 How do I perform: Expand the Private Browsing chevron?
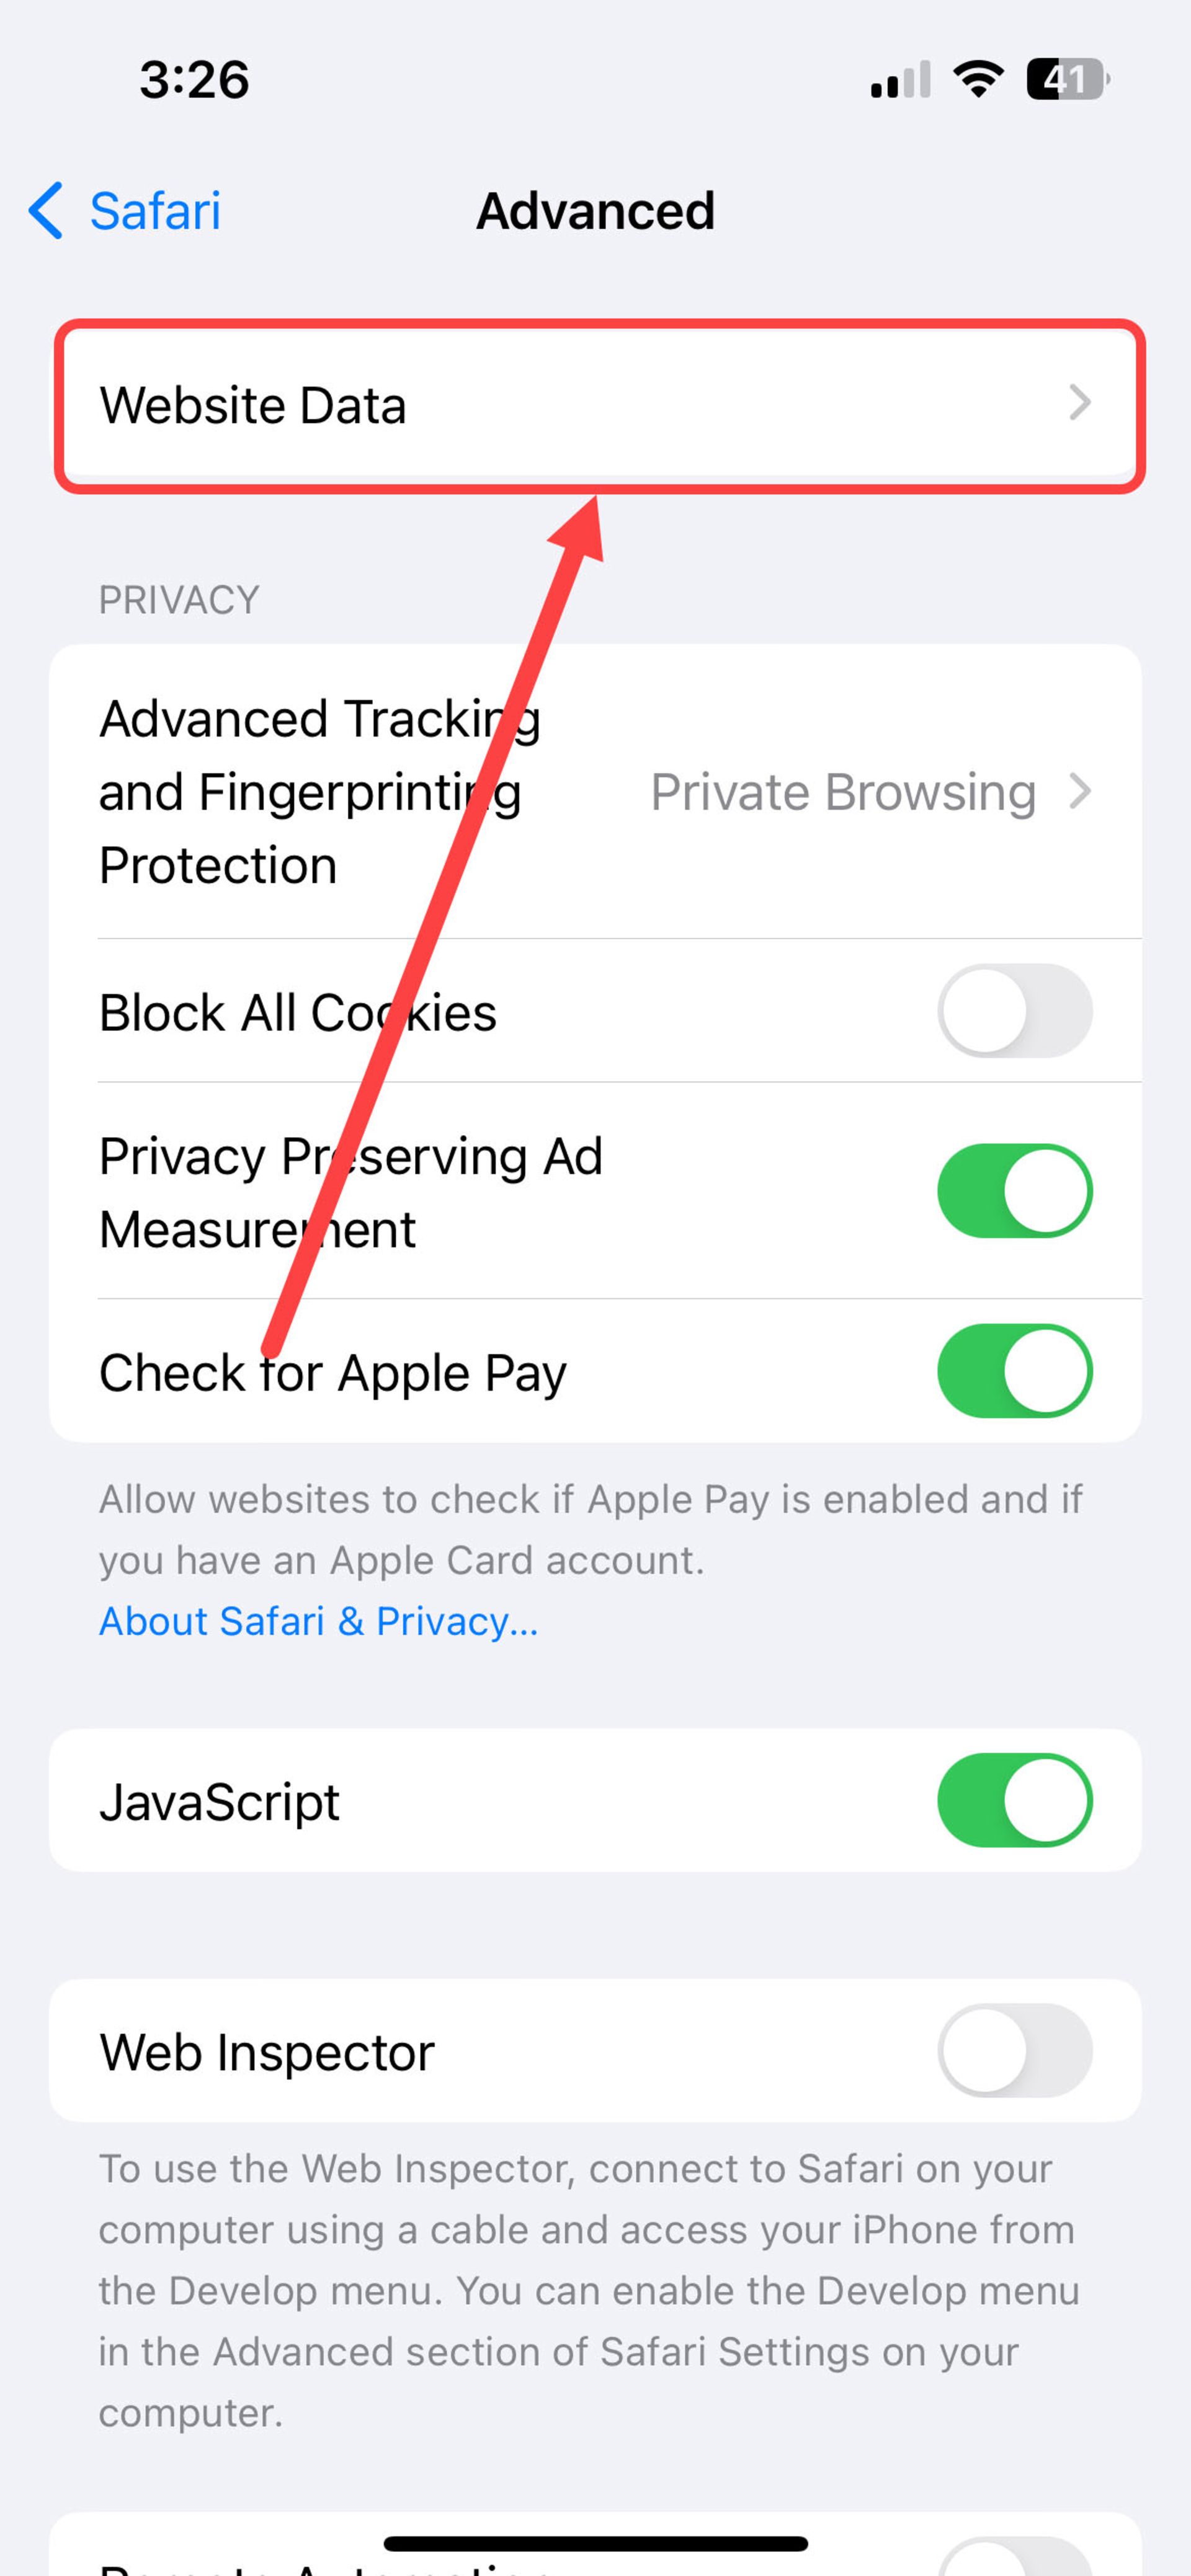click(1079, 791)
